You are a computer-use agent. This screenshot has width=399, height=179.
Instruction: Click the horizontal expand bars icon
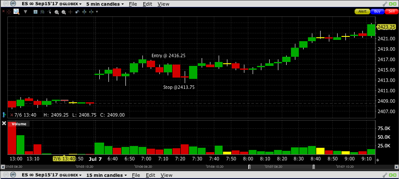tap(84, 12)
